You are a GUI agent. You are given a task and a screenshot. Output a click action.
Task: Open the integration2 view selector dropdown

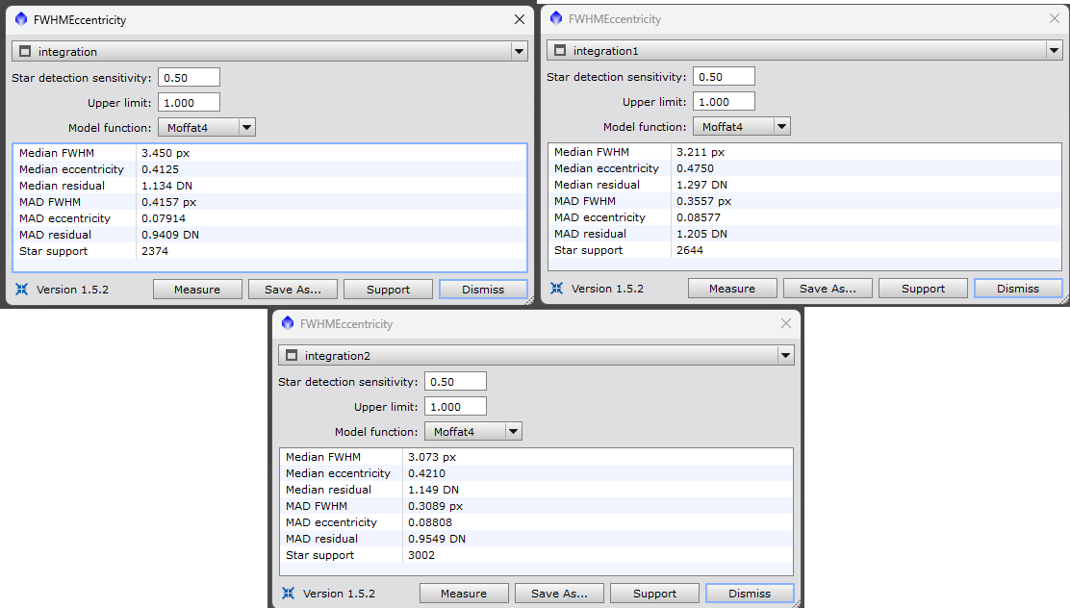click(786, 356)
